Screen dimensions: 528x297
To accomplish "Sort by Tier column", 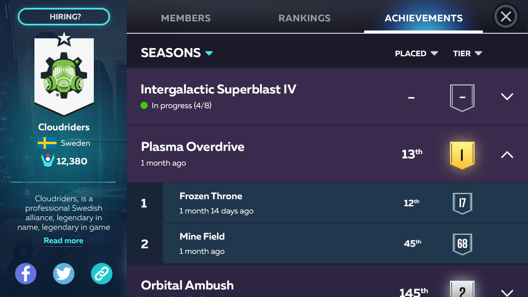I will coord(467,53).
